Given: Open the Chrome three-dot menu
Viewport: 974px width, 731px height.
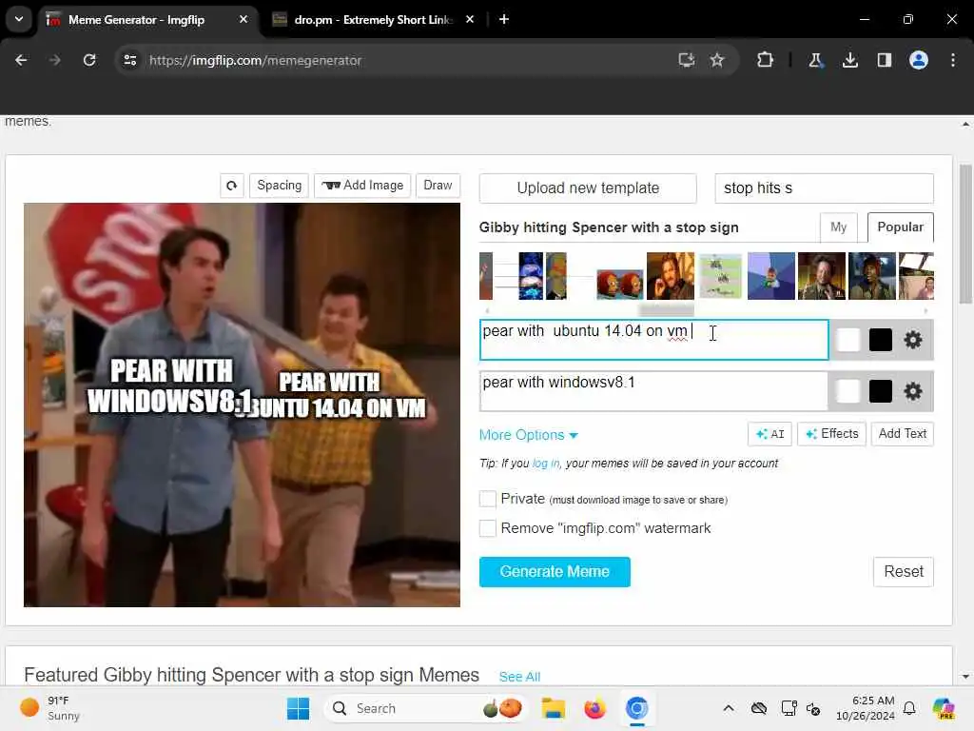Looking at the screenshot, I should (x=953, y=60).
